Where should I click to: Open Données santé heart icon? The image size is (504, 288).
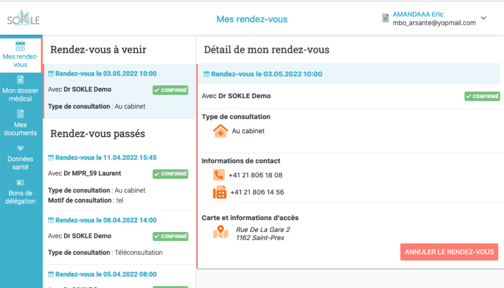click(x=20, y=148)
